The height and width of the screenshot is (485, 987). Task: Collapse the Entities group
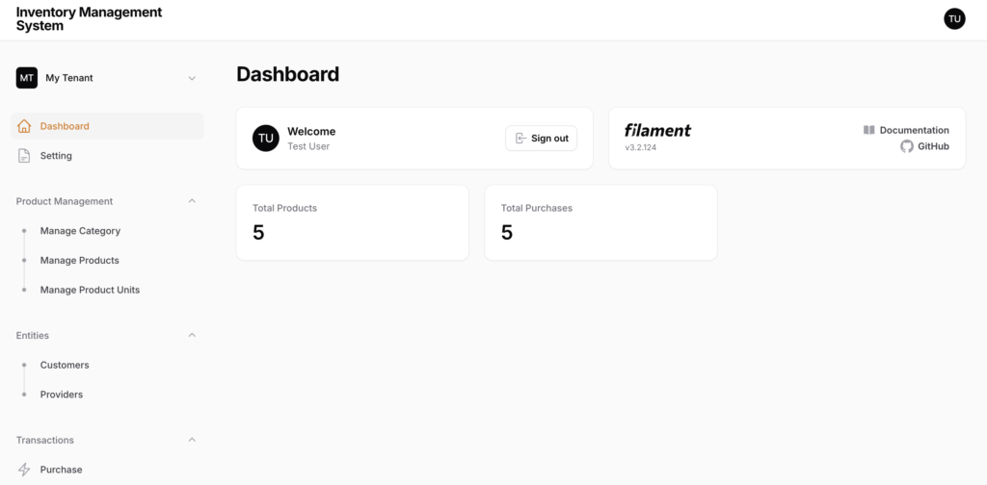[x=192, y=336]
